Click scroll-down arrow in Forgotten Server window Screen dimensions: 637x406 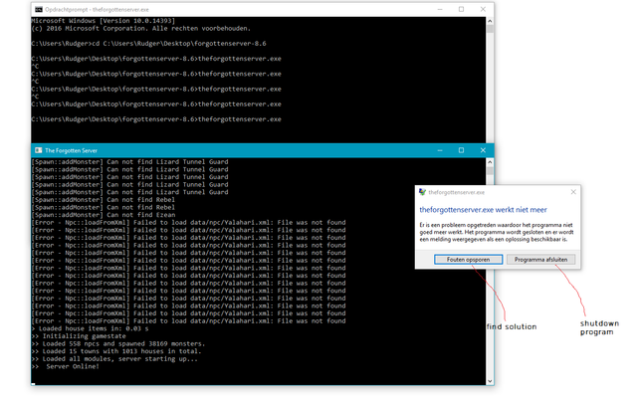tap(490, 381)
